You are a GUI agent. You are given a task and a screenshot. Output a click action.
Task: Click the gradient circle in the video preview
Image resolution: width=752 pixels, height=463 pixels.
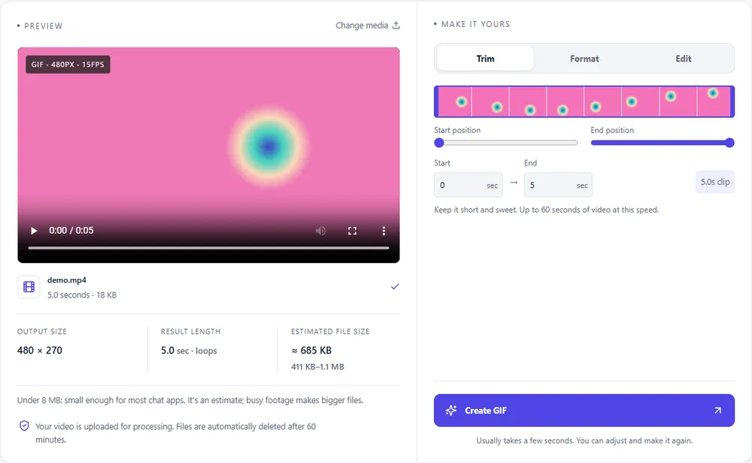coord(268,146)
